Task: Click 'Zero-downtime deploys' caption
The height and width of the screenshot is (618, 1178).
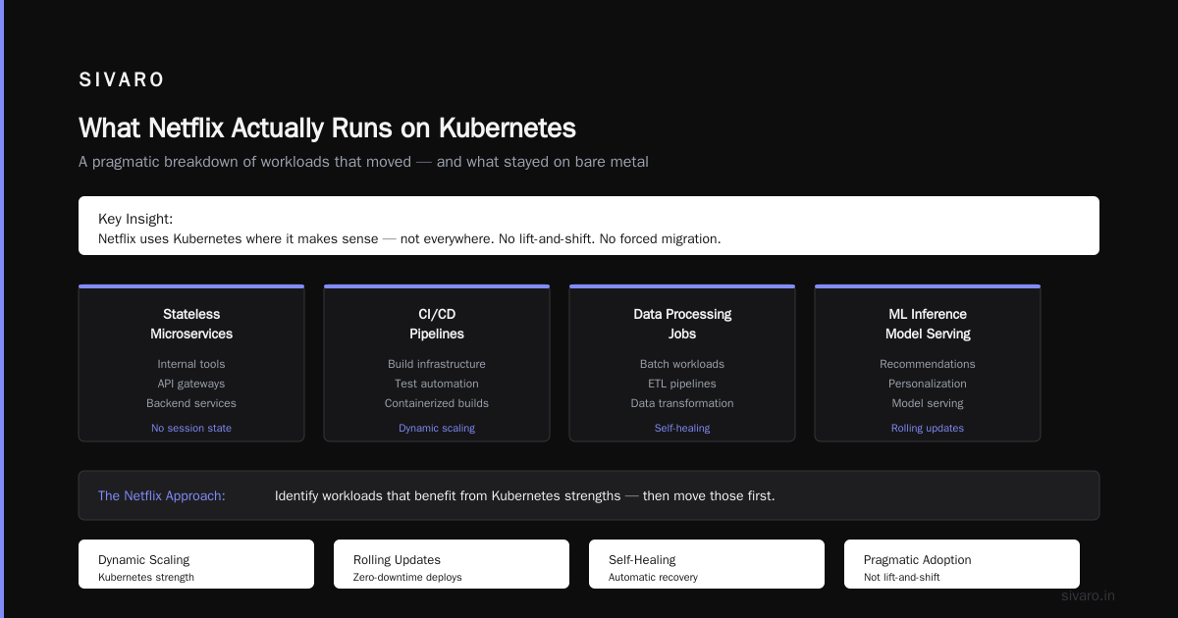Action: tap(407, 577)
